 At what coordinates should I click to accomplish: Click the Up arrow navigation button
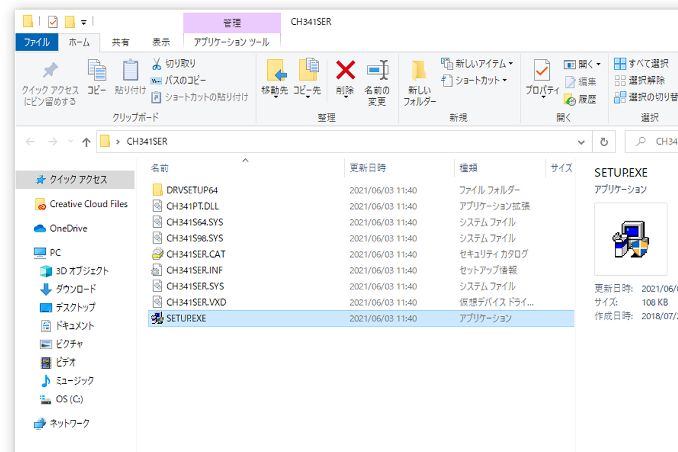tap(86, 142)
